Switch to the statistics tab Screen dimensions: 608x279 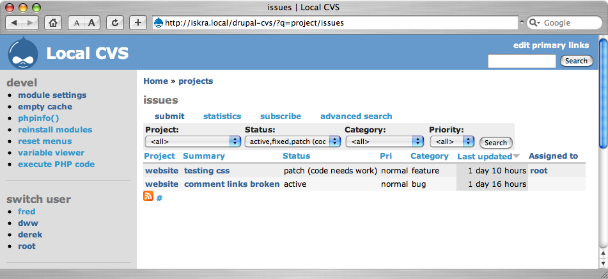point(222,116)
